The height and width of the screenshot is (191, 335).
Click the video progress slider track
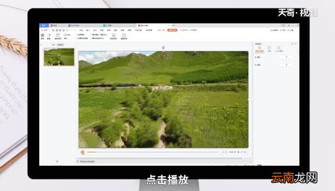pyautogui.click(x=153, y=152)
